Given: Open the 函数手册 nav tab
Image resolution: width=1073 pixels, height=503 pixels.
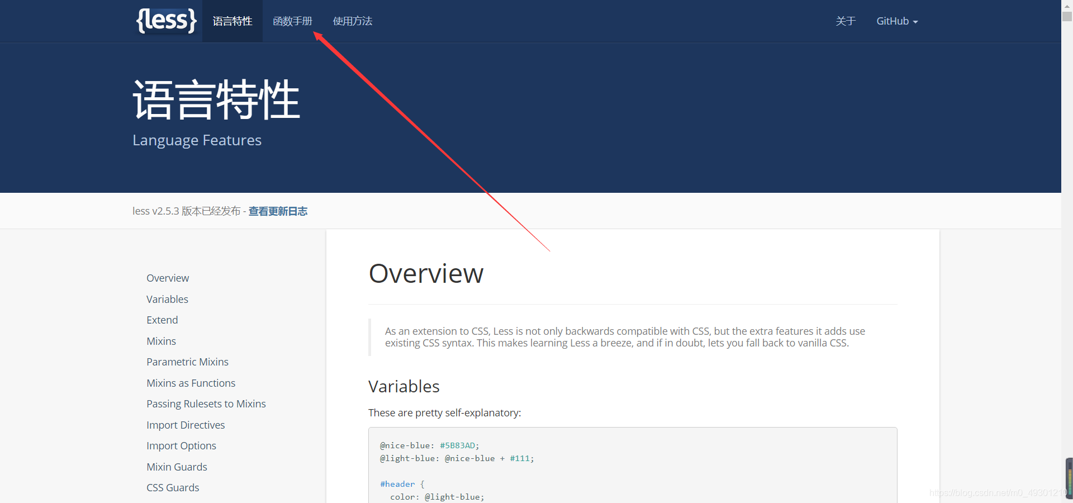Looking at the screenshot, I should pyautogui.click(x=292, y=21).
